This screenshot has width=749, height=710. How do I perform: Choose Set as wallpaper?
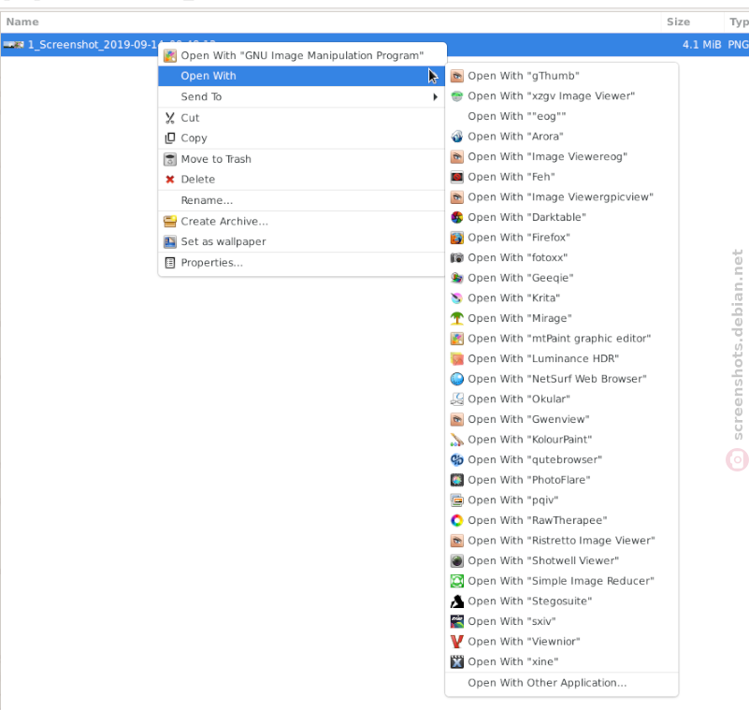[x=302, y=241]
